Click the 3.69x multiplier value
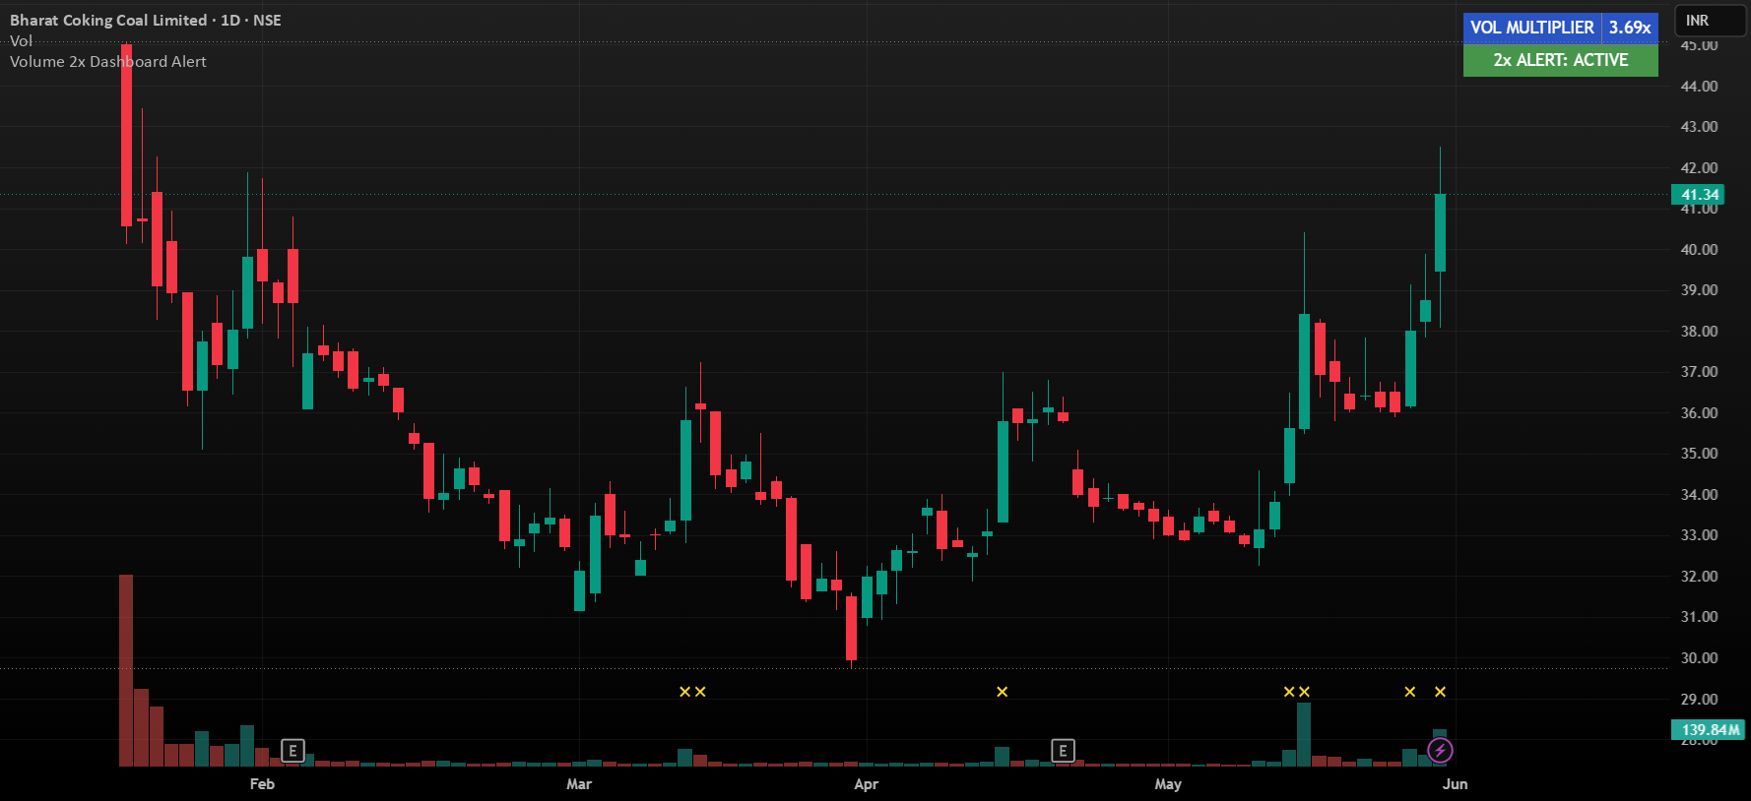The image size is (1751, 801). coord(1630,28)
